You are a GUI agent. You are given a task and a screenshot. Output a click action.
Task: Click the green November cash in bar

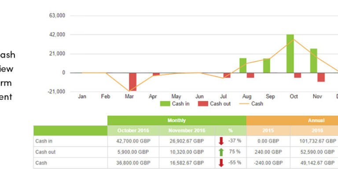pyautogui.click(x=314, y=61)
